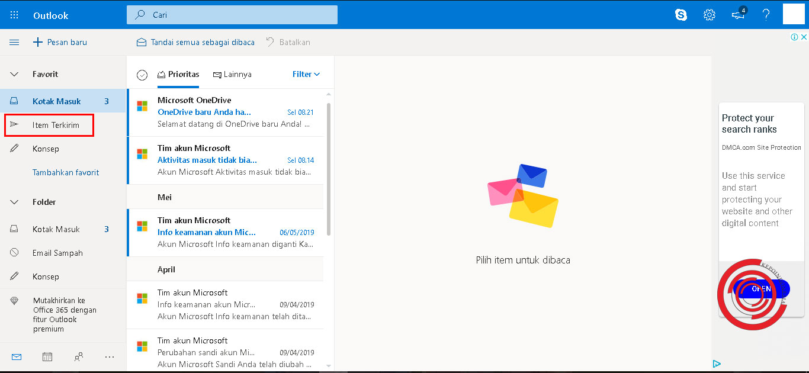809x373 pixels.
Task: Open Kotak Masuk under Folder
Action: pyautogui.click(x=63, y=229)
